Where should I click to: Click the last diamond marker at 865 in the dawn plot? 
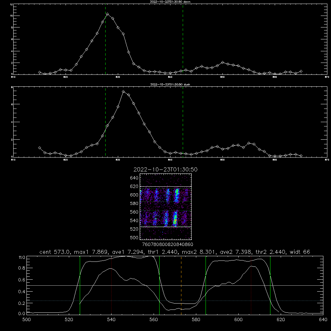[x=301, y=71]
